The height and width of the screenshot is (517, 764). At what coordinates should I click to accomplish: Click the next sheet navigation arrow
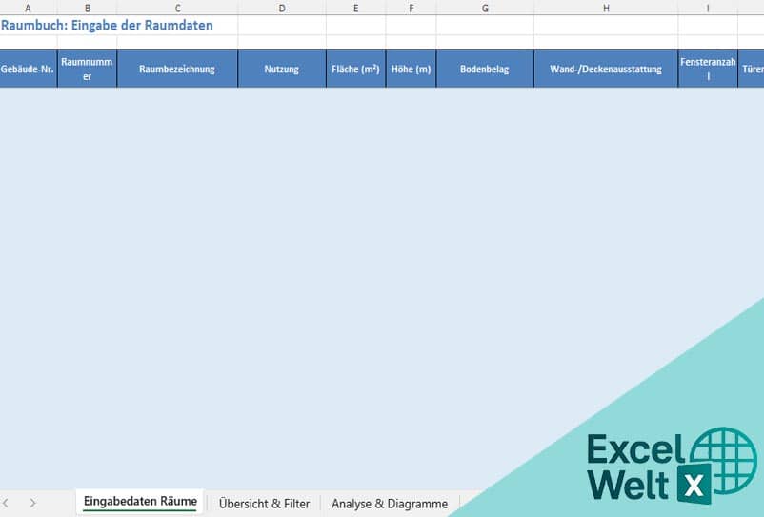32,503
